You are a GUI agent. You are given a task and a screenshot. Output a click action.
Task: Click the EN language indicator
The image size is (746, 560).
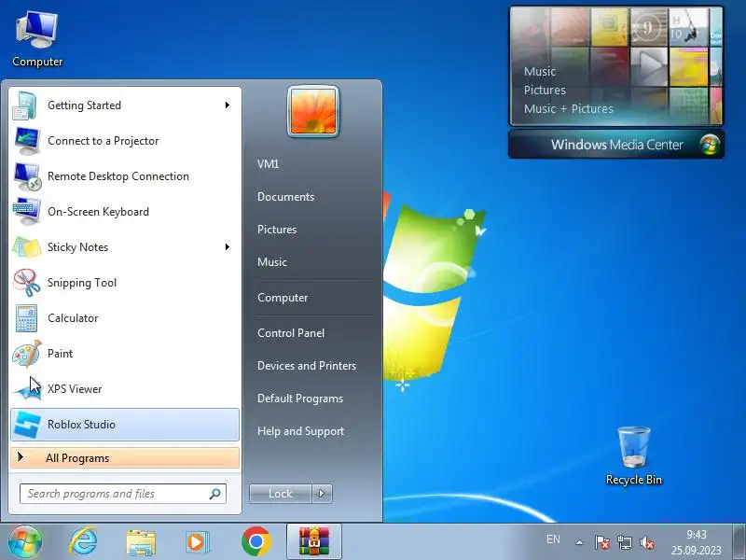click(553, 539)
